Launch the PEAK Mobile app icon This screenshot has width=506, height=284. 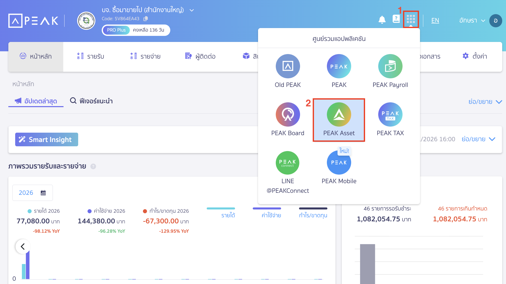point(339,163)
